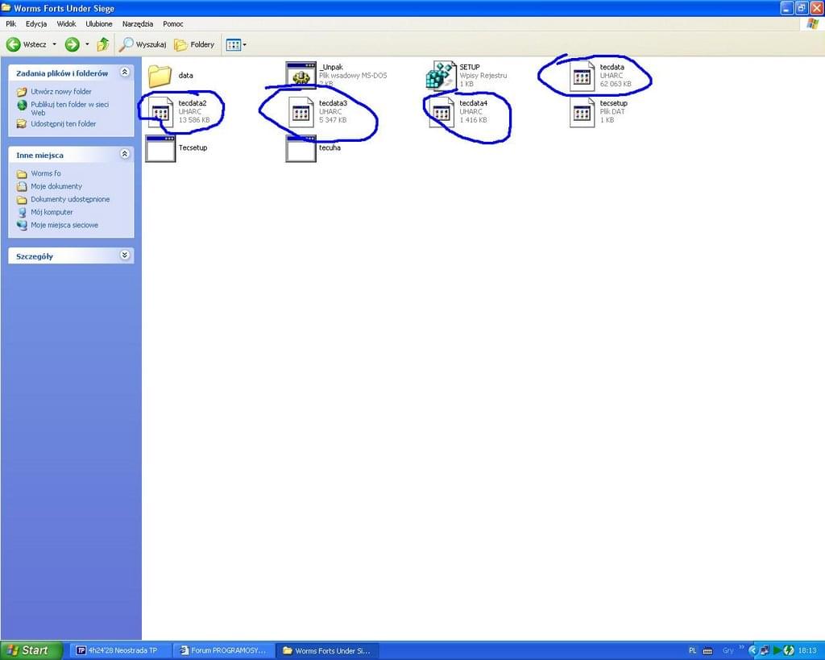Click the Start button on taskbar
The width and height of the screenshot is (825, 660).
(31, 650)
